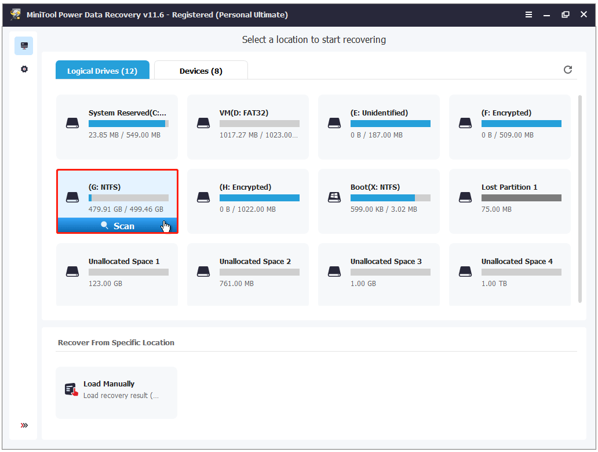Open the settings gear in sidebar
Viewport: 598px width, 452px height.
click(x=24, y=69)
